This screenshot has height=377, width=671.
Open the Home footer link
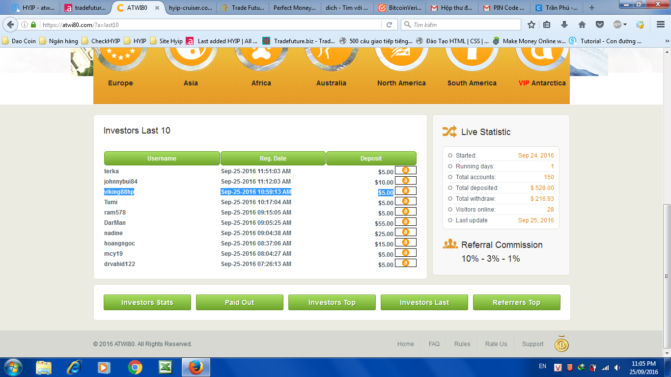coord(406,344)
